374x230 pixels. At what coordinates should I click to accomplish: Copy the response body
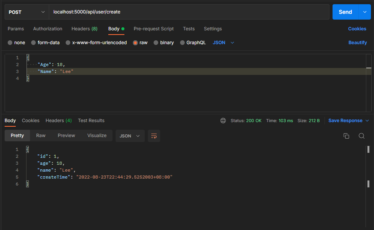[x=346, y=136]
